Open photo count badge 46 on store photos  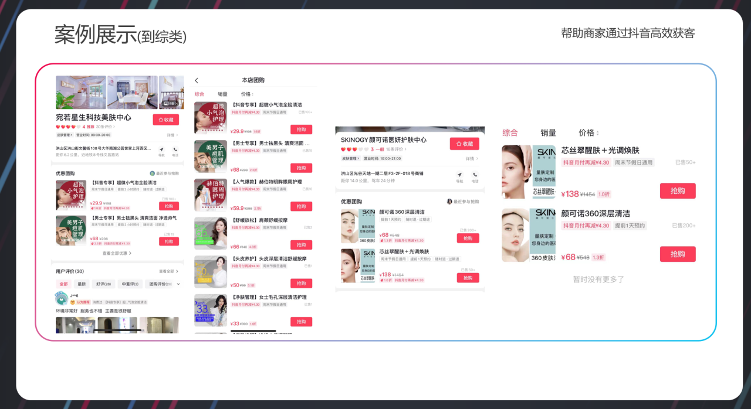(170, 104)
